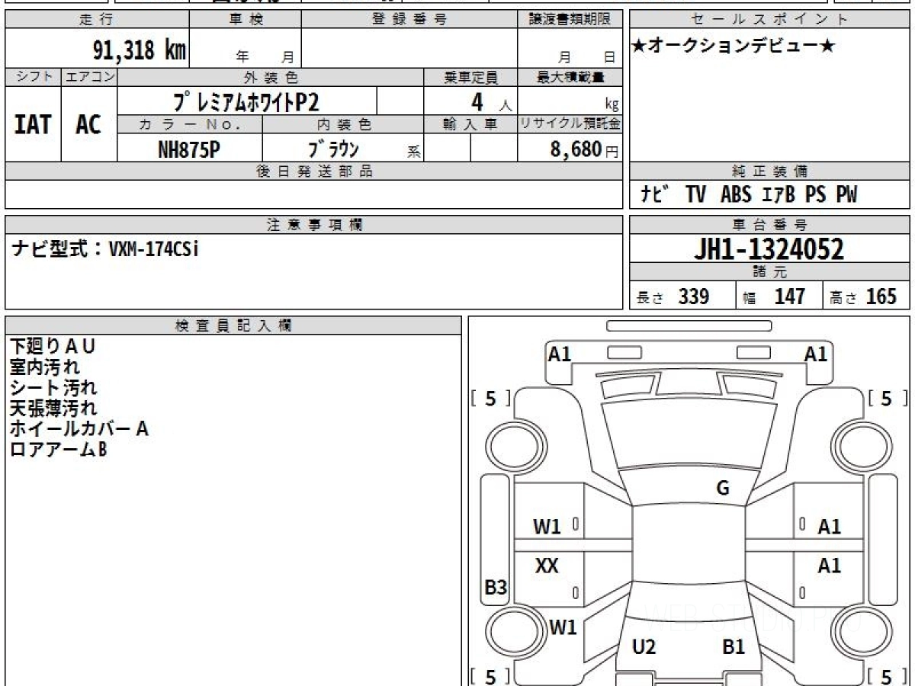
Task: Click the 諸元 header
Action: pos(769,272)
